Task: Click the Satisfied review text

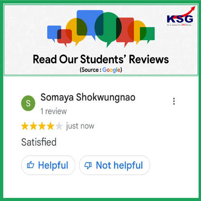Action: (x=39, y=142)
